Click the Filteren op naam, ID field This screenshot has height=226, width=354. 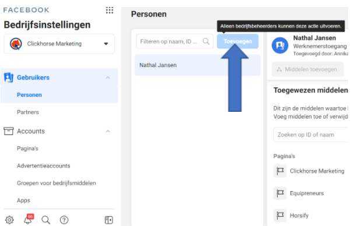[x=174, y=41]
